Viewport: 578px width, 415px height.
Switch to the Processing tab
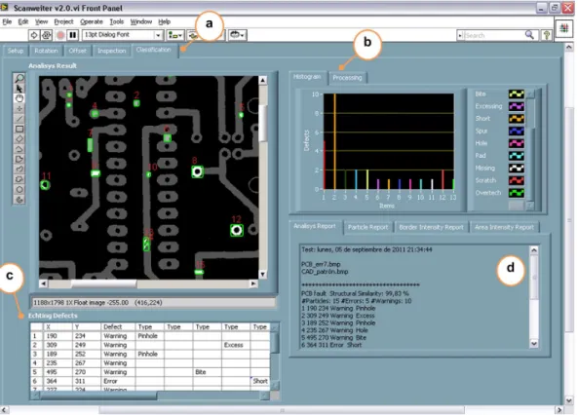point(347,78)
